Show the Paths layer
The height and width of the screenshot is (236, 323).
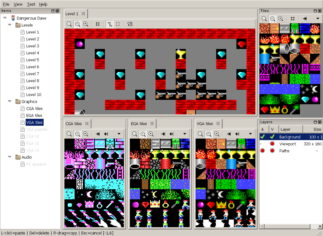(272, 151)
